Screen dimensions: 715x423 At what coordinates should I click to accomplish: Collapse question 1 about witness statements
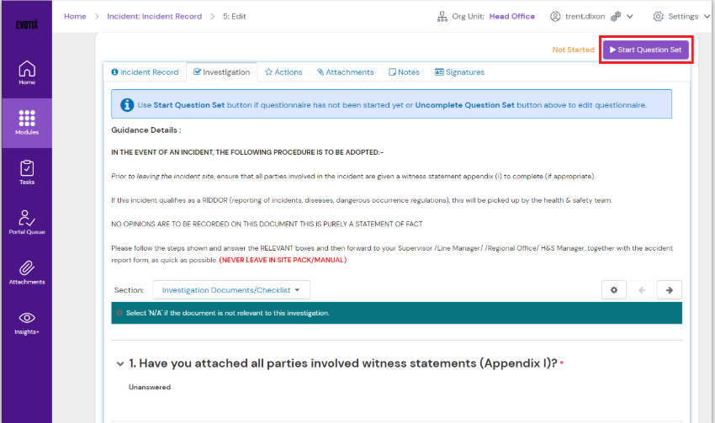tap(120, 363)
